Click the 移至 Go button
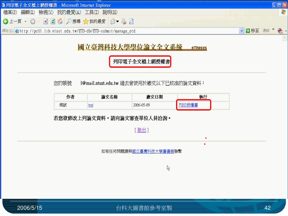This screenshot has height=216, width=288. (x=253, y=31)
